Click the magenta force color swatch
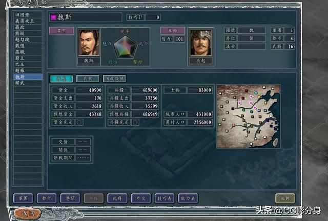Viewport: 328px width, 221px height. 53,17
